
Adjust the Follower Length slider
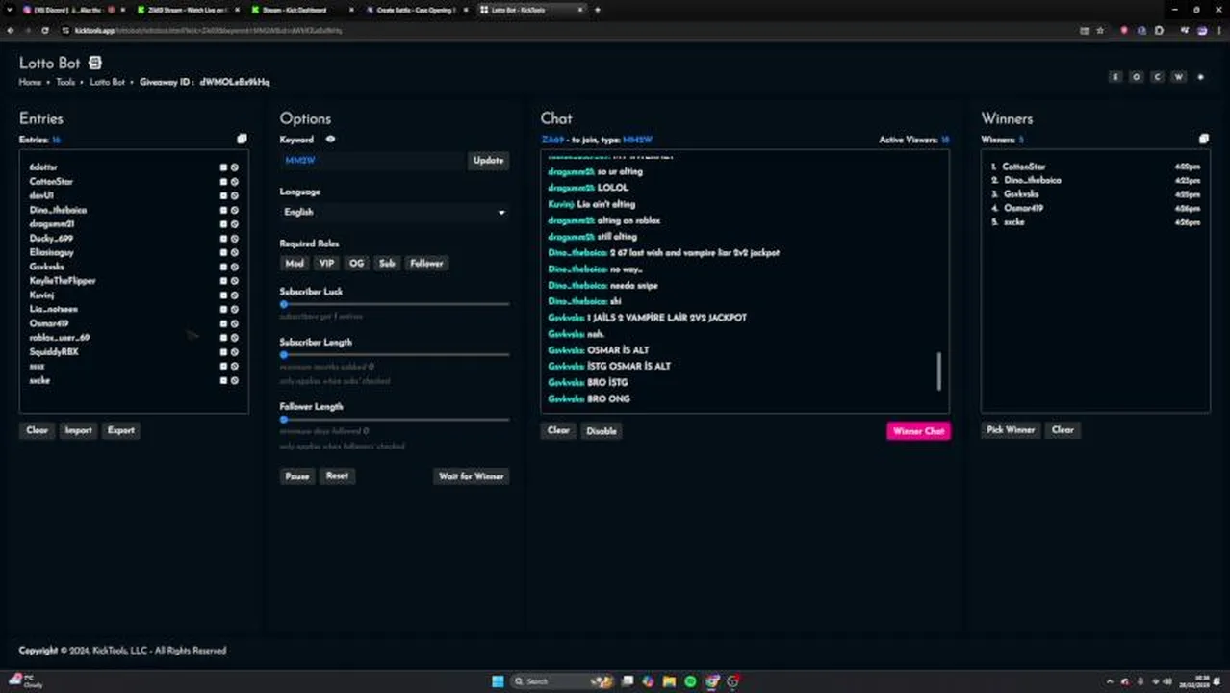[395, 420]
